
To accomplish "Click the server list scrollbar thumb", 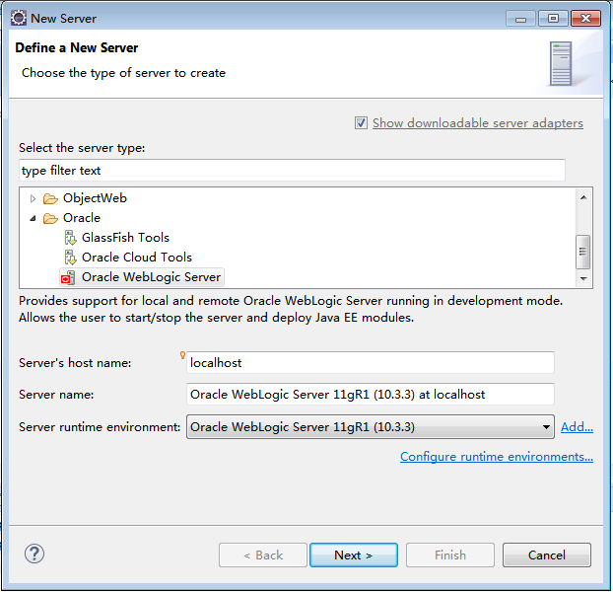I will 582,252.
